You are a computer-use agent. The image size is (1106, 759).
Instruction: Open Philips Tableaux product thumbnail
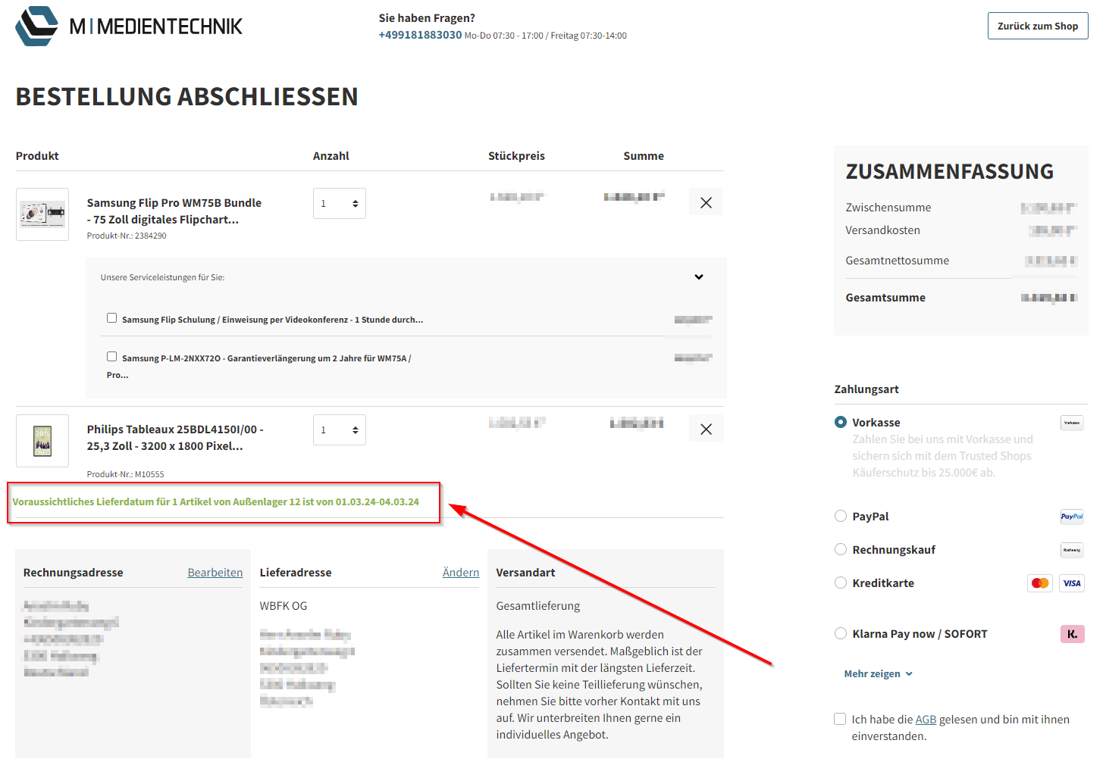coord(42,441)
